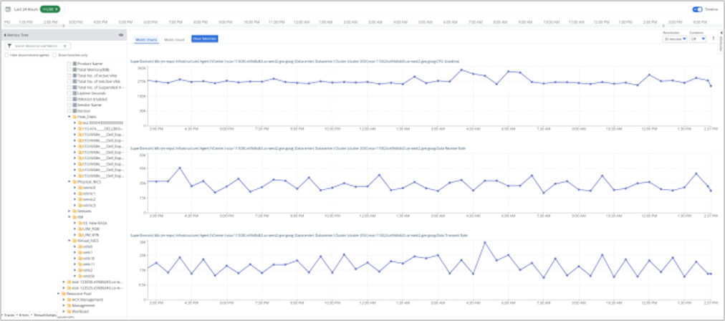
Task: Expand the HCX Management folder
Action: click(x=63, y=300)
